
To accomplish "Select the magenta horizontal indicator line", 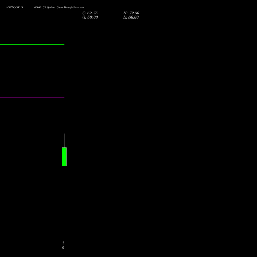I will click(x=32, y=98).
